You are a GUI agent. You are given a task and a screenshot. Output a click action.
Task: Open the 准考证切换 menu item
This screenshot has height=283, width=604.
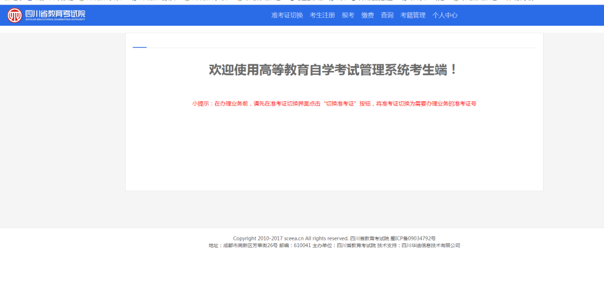click(x=287, y=15)
